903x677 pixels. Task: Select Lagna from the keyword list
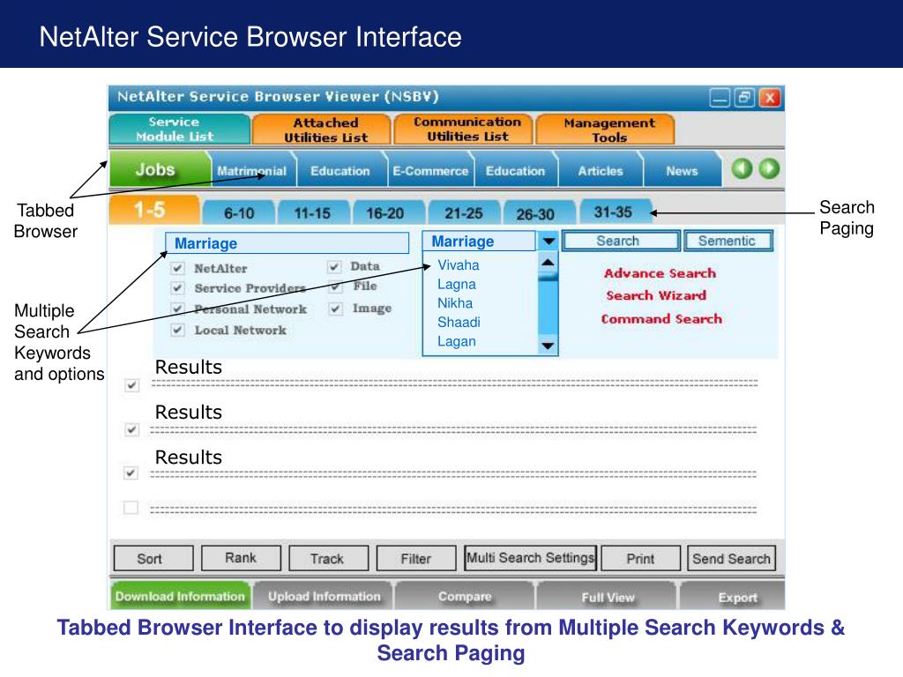457,284
